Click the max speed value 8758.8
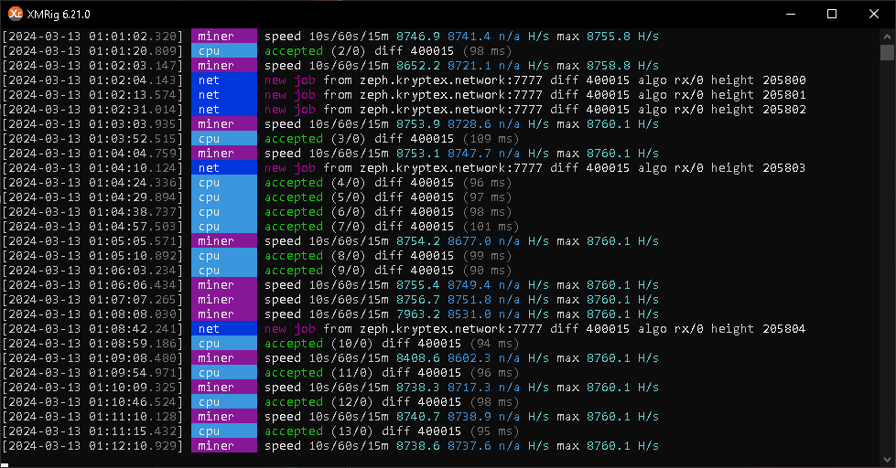896x468 pixels. [x=609, y=66]
